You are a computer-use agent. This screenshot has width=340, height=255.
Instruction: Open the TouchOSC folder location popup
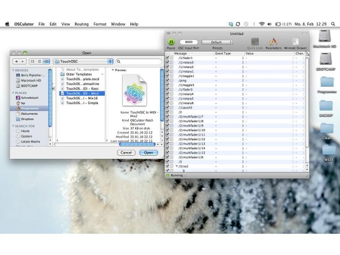point(83,61)
